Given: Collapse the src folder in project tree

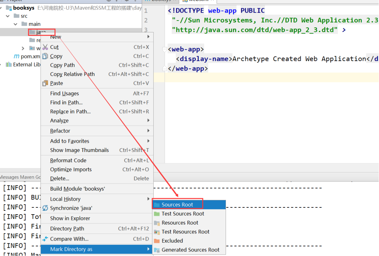Looking at the screenshot, I should point(8,16).
